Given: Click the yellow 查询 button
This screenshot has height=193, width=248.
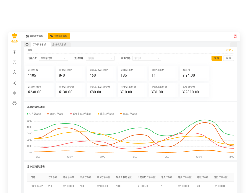Looking at the screenshot, I should (216, 58).
